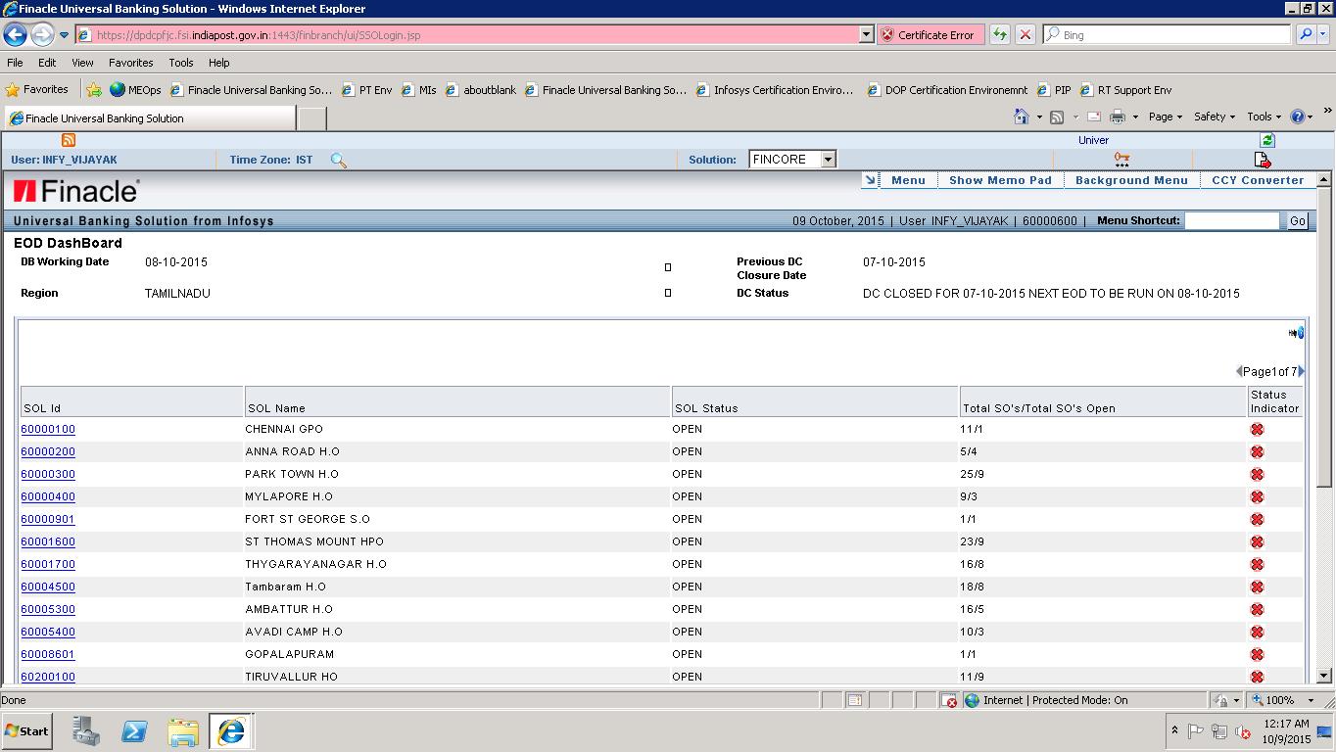Go to the next page of results
The image size is (1336, 752).
(1301, 371)
